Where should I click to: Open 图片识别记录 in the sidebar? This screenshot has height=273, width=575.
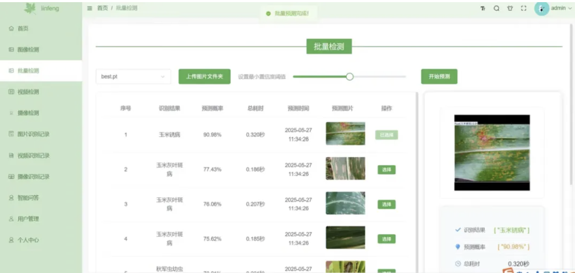pyautogui.click(x=41, y=134)
